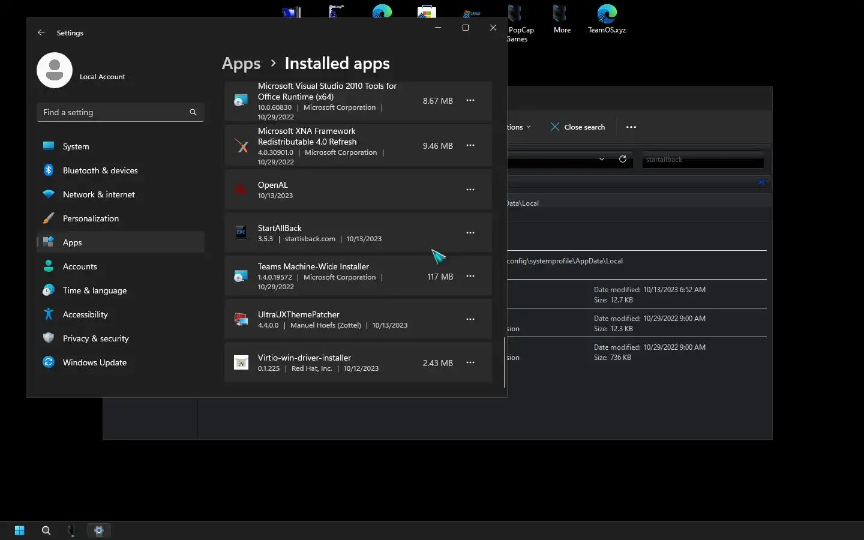Viewport: 864px width, 540px height.
Task: Open File Explorer's See more three-dot menu
Action: (x=631, y=127)
